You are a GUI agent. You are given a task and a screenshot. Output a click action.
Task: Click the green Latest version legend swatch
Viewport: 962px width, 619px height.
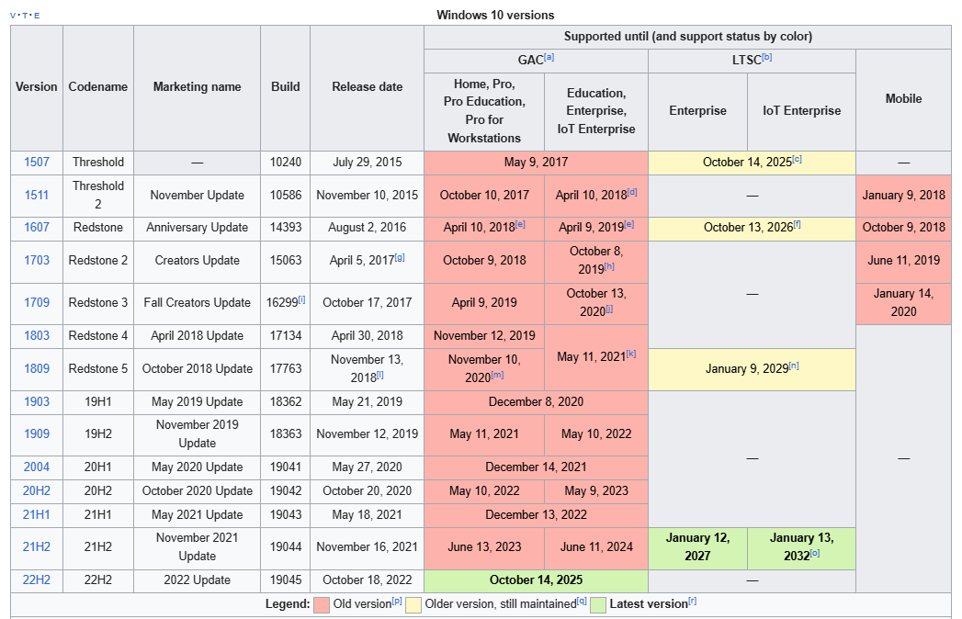[598, 605]
